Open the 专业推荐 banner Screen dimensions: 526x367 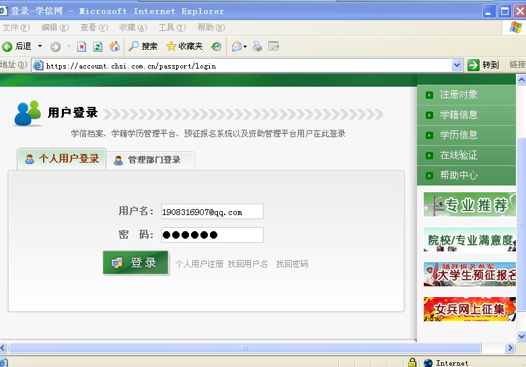coord(469,204)
